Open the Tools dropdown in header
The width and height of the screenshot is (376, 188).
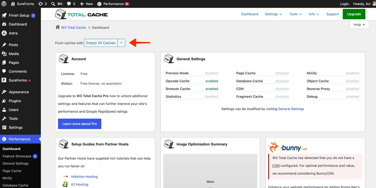point(296,14)
